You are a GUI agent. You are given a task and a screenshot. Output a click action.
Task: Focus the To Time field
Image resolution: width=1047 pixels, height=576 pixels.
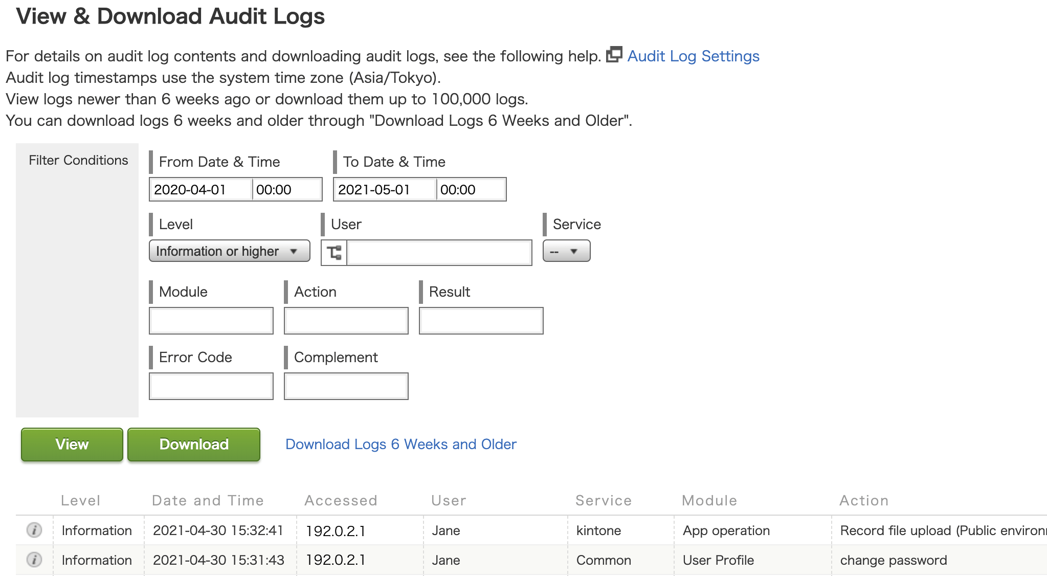click(x=471, y=190)
